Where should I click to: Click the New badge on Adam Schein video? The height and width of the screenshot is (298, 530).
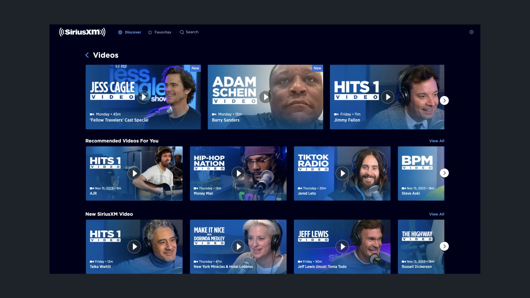[x=317, y=68]
